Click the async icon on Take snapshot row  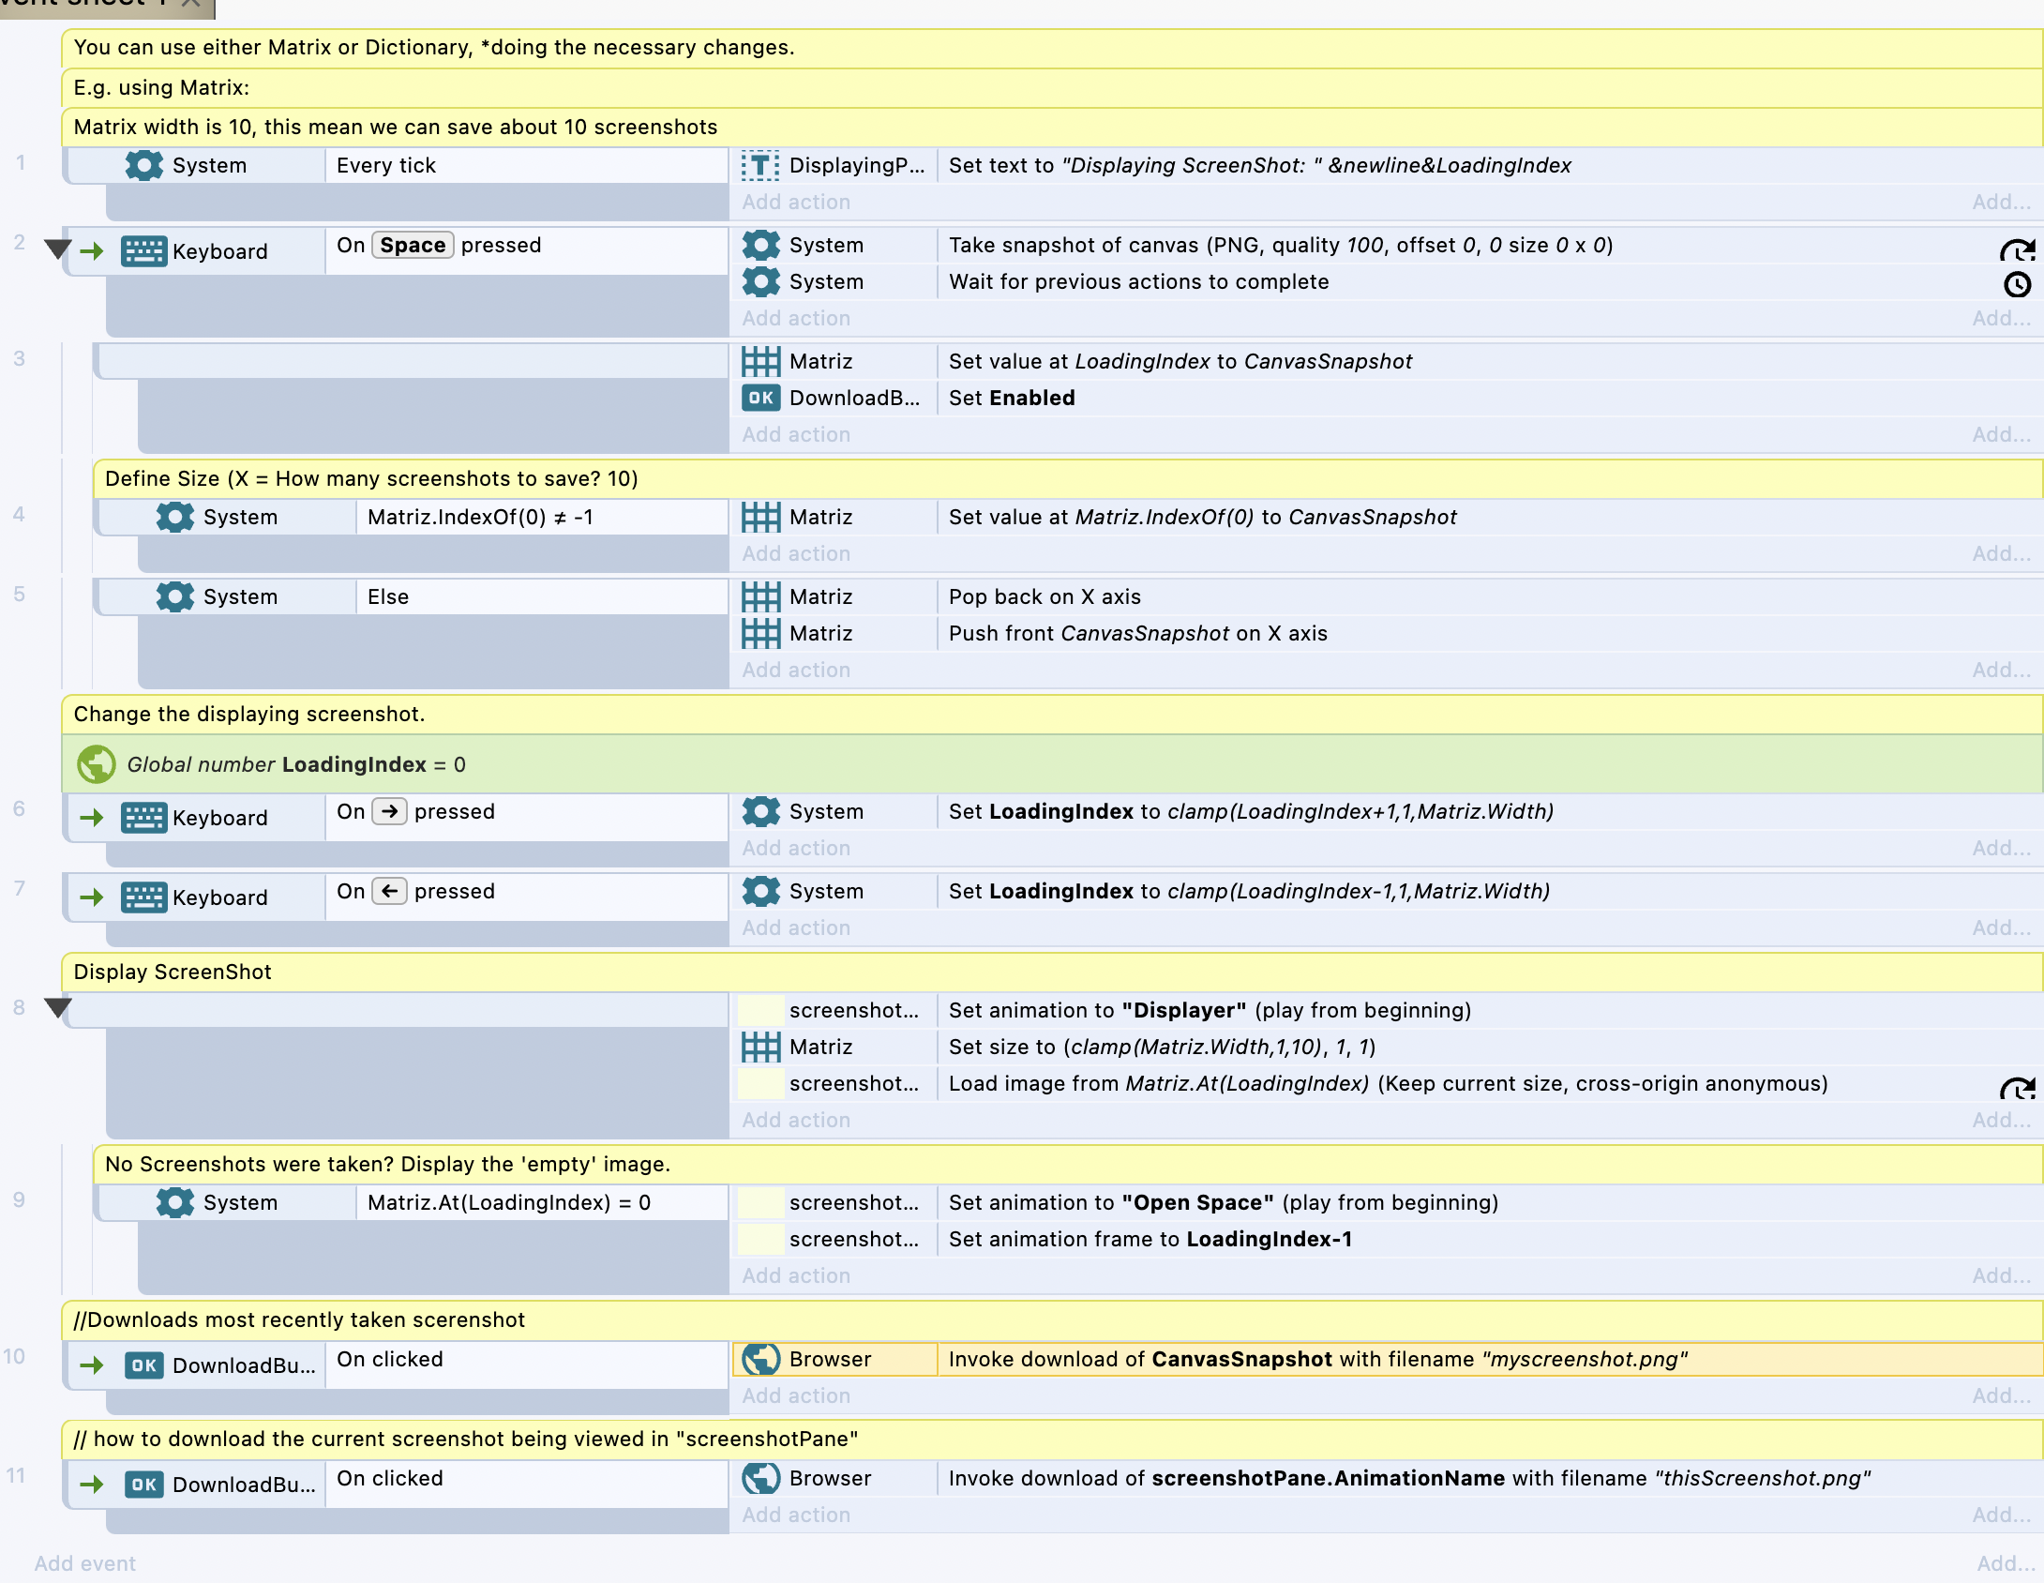(x=2017, y=249)
